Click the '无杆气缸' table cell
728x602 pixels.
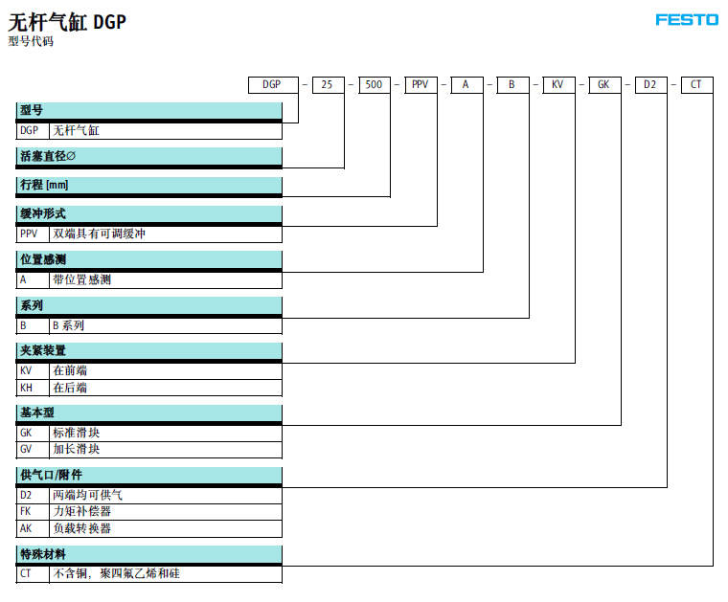(x=166, y=131)
